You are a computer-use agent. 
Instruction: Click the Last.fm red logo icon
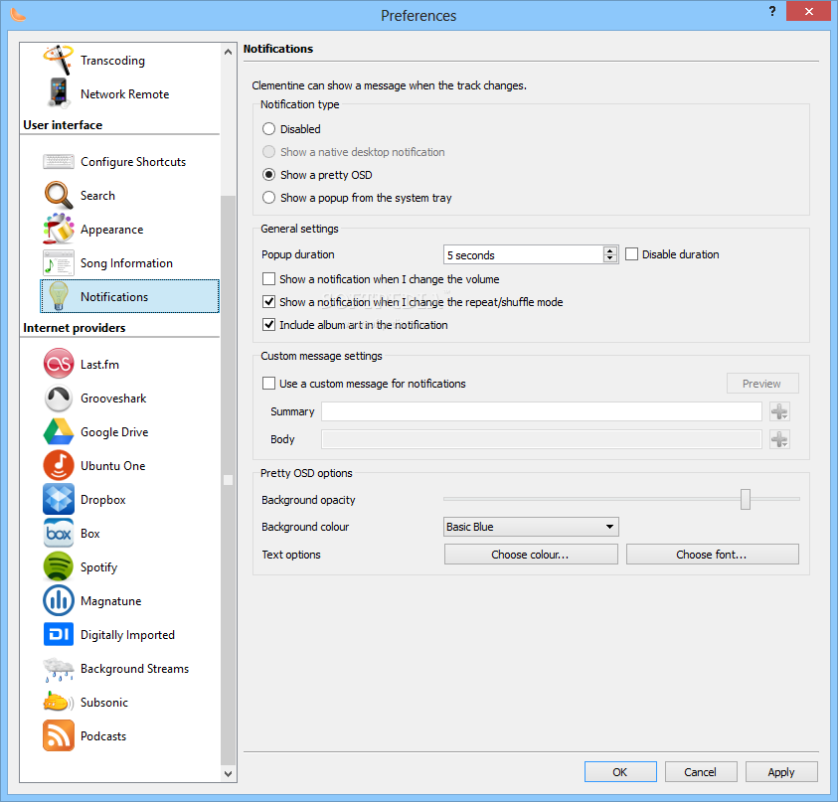pos(59,364)
